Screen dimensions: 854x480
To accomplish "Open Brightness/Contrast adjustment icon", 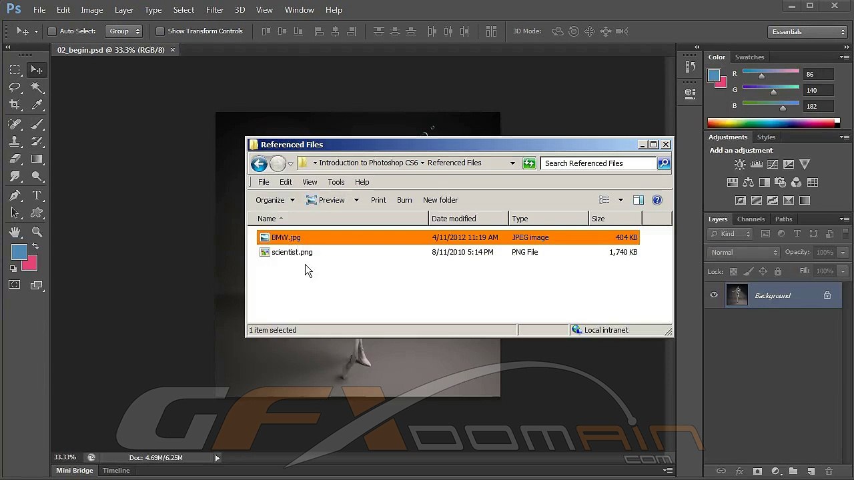I will coord(740,165).
